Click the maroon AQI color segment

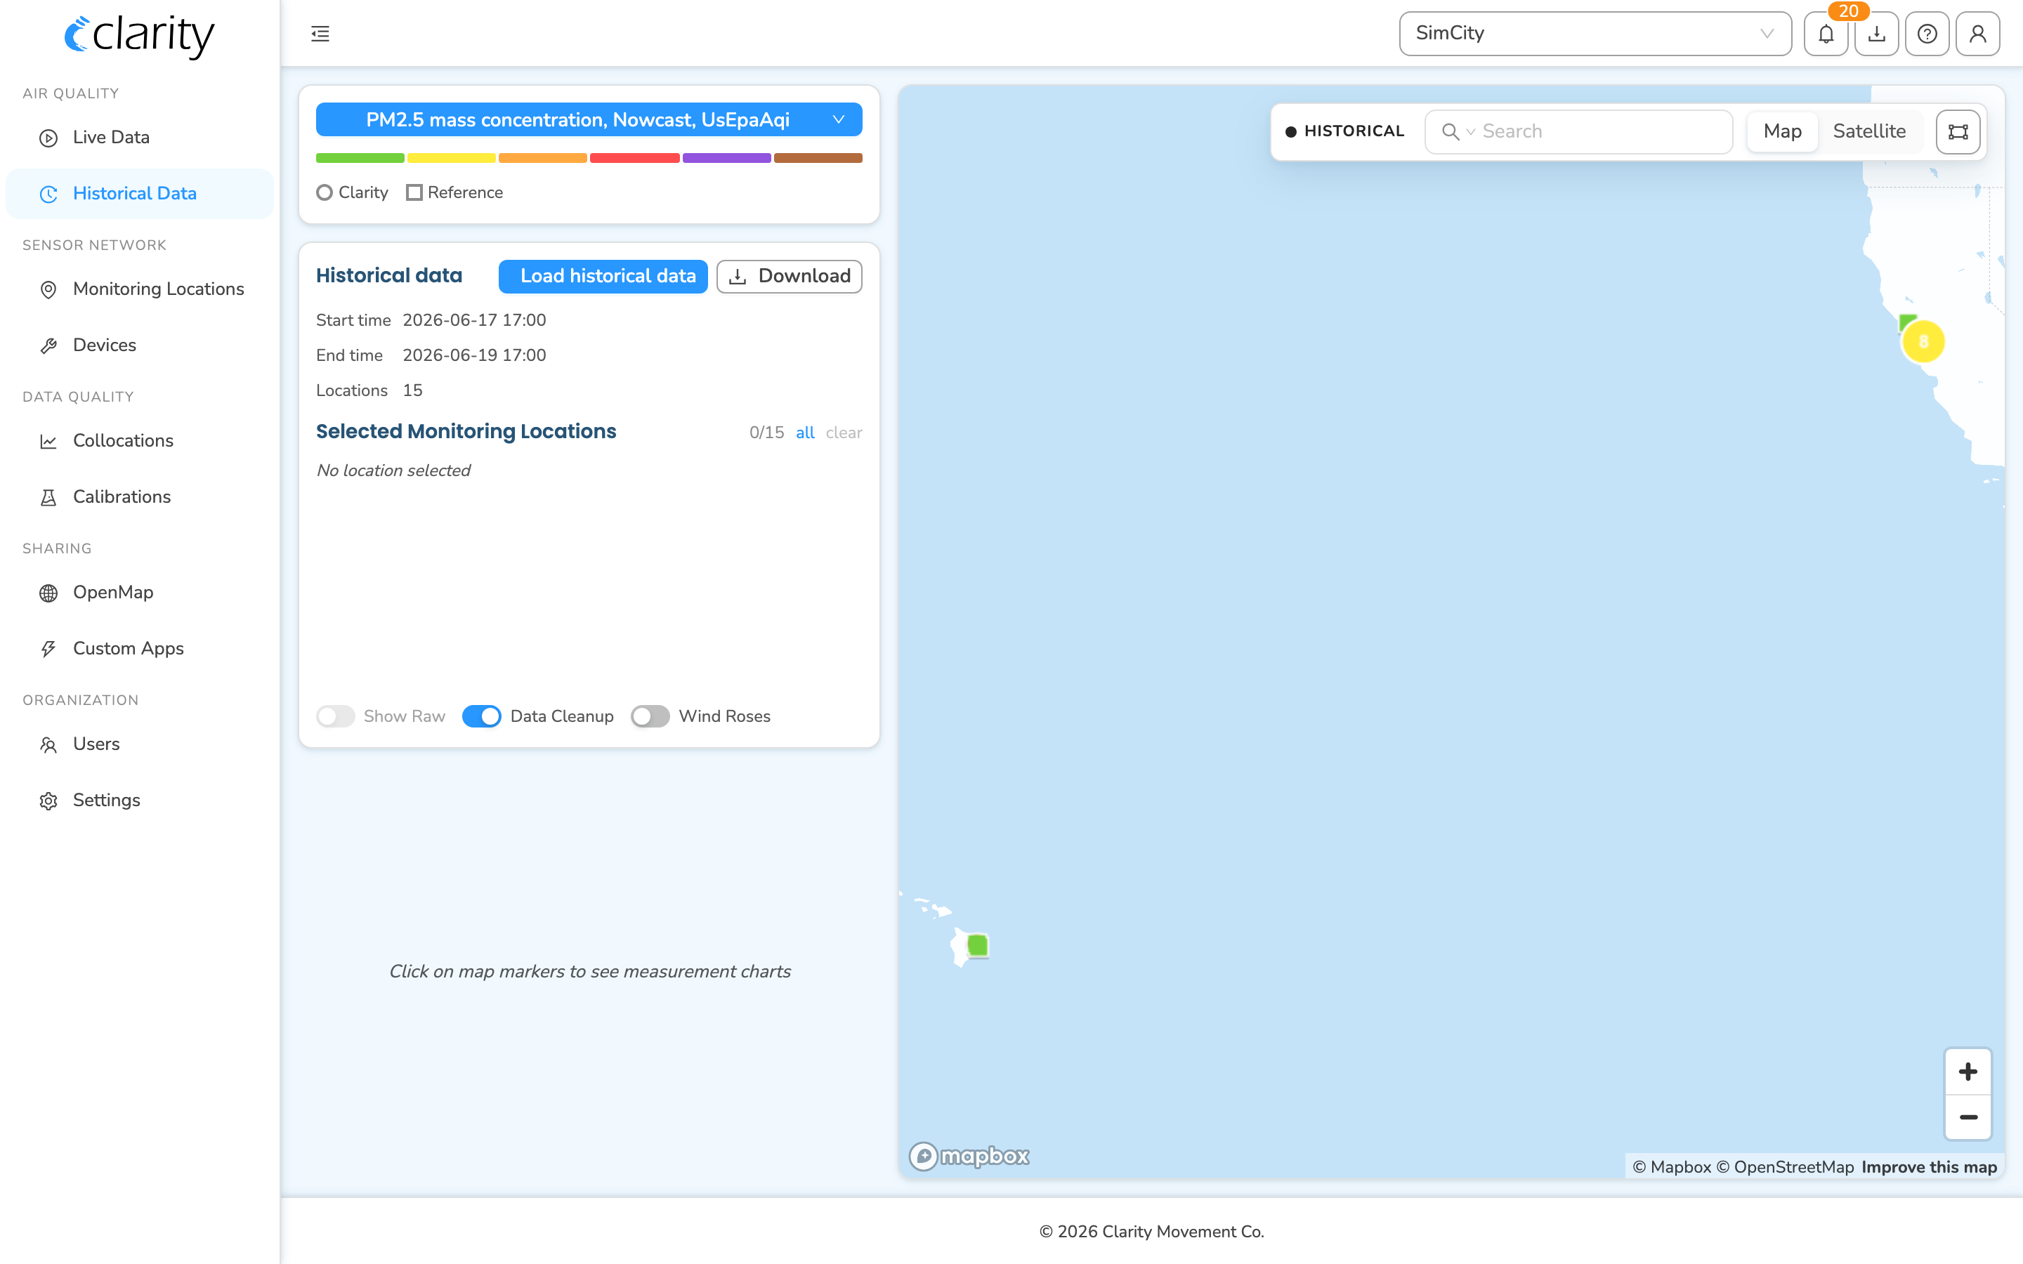pyautogui.click(x=818, y=158)
